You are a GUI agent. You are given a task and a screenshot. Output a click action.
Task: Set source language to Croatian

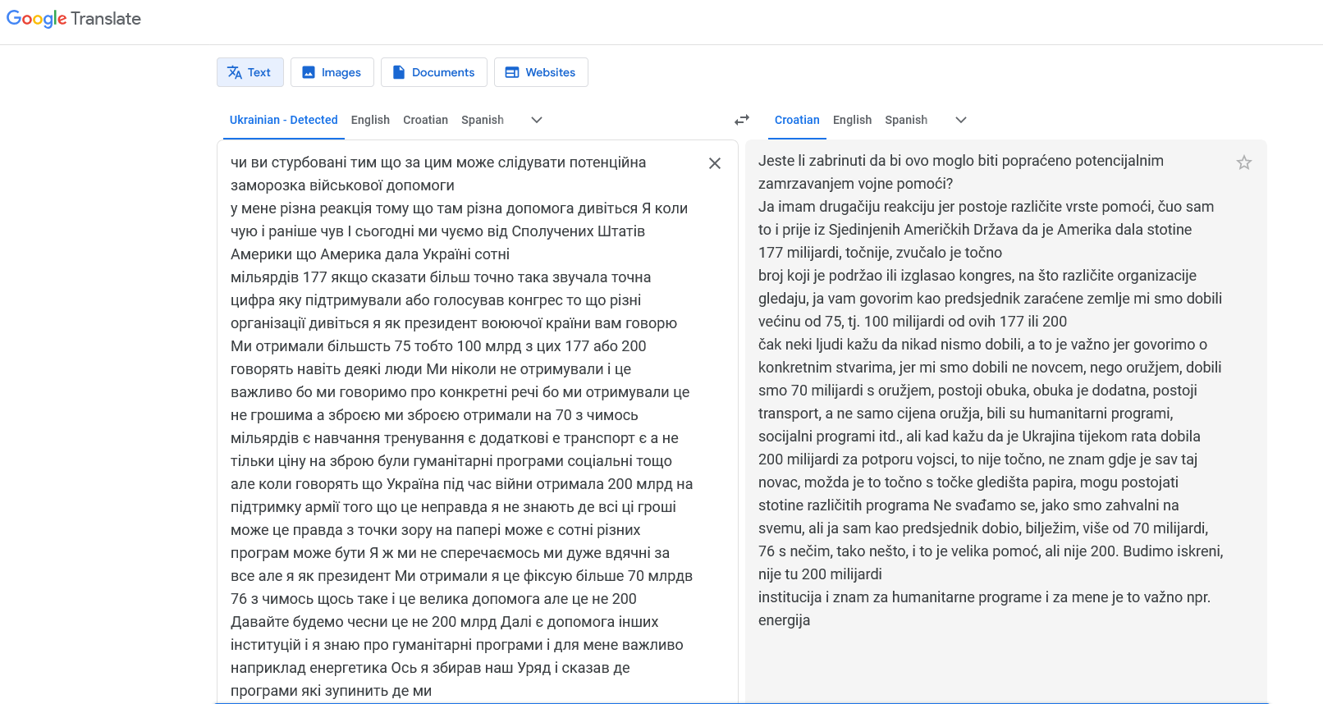click(425, 120)
